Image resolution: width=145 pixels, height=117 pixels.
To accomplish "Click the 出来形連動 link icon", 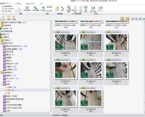I will (36, 9).
